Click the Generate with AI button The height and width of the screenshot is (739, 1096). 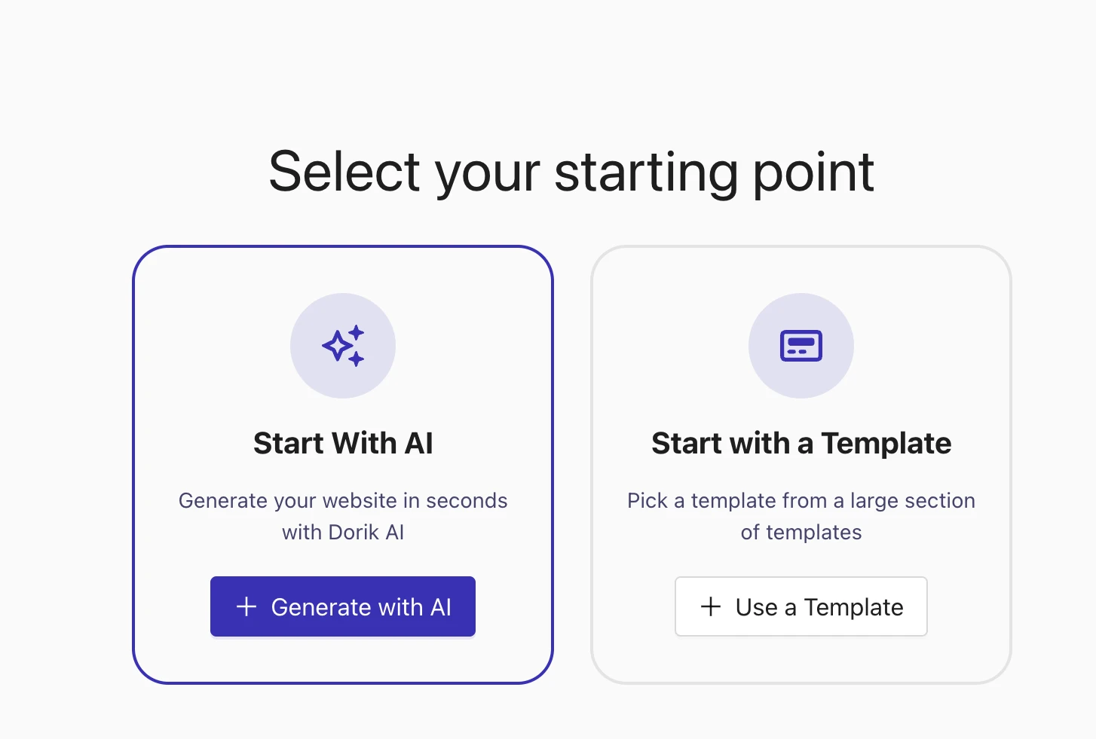pos(342,606)
